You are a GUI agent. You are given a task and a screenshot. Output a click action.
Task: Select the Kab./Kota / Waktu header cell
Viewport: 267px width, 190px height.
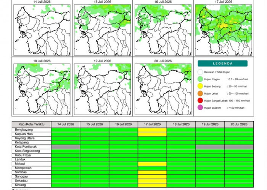(x=32, y=124)
